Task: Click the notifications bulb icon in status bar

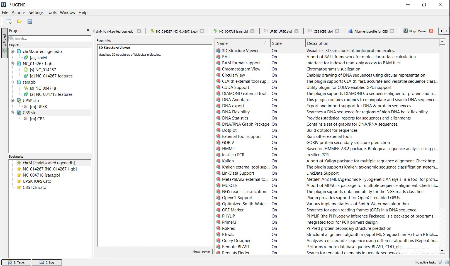Action: [x=440, y=262]
